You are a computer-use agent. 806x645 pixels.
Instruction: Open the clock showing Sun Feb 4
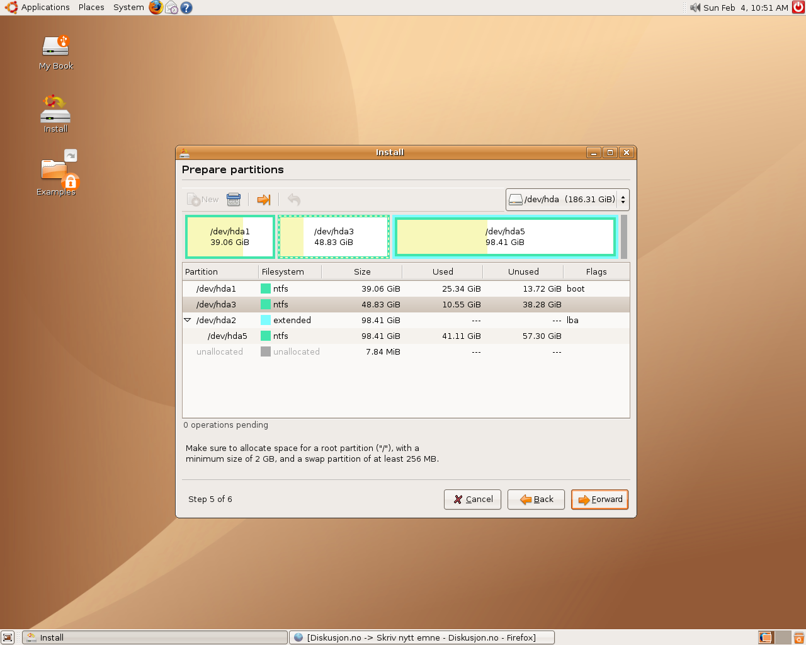point(746,8)
